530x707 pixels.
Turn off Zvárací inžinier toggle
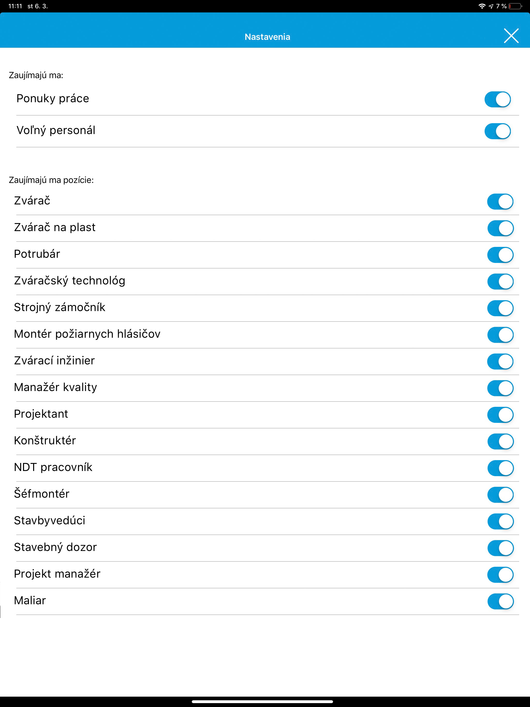[500, 362]
